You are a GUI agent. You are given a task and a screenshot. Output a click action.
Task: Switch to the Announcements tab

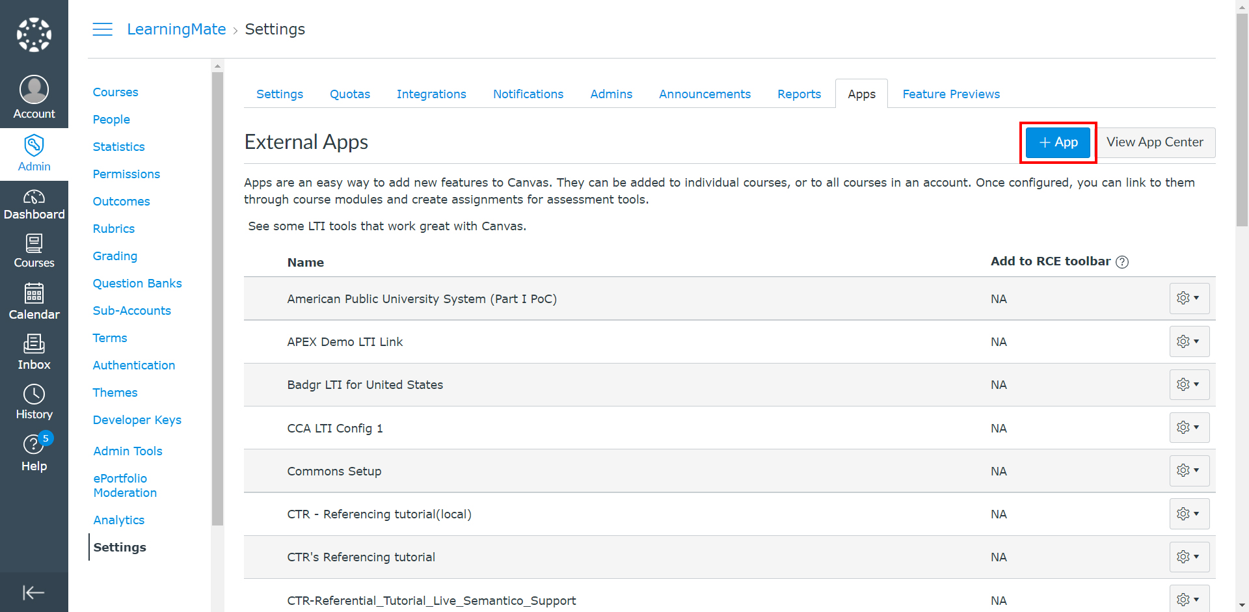pyautogui.click(x=705, y=94)
